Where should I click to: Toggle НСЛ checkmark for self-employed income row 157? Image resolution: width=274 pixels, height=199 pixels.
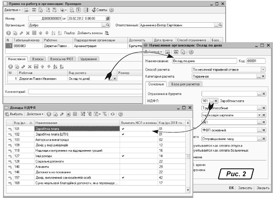pyautogui.click(x=123, y=178)
